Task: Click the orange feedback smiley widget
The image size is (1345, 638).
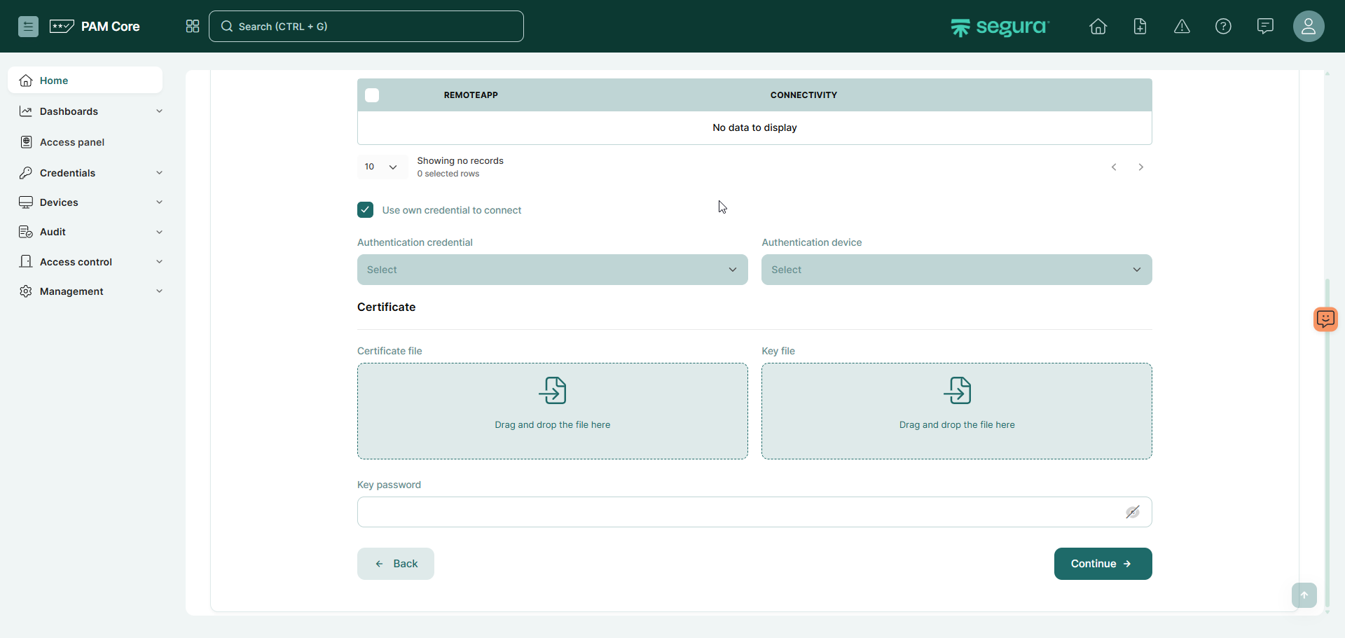Action: coord(1325,319)
